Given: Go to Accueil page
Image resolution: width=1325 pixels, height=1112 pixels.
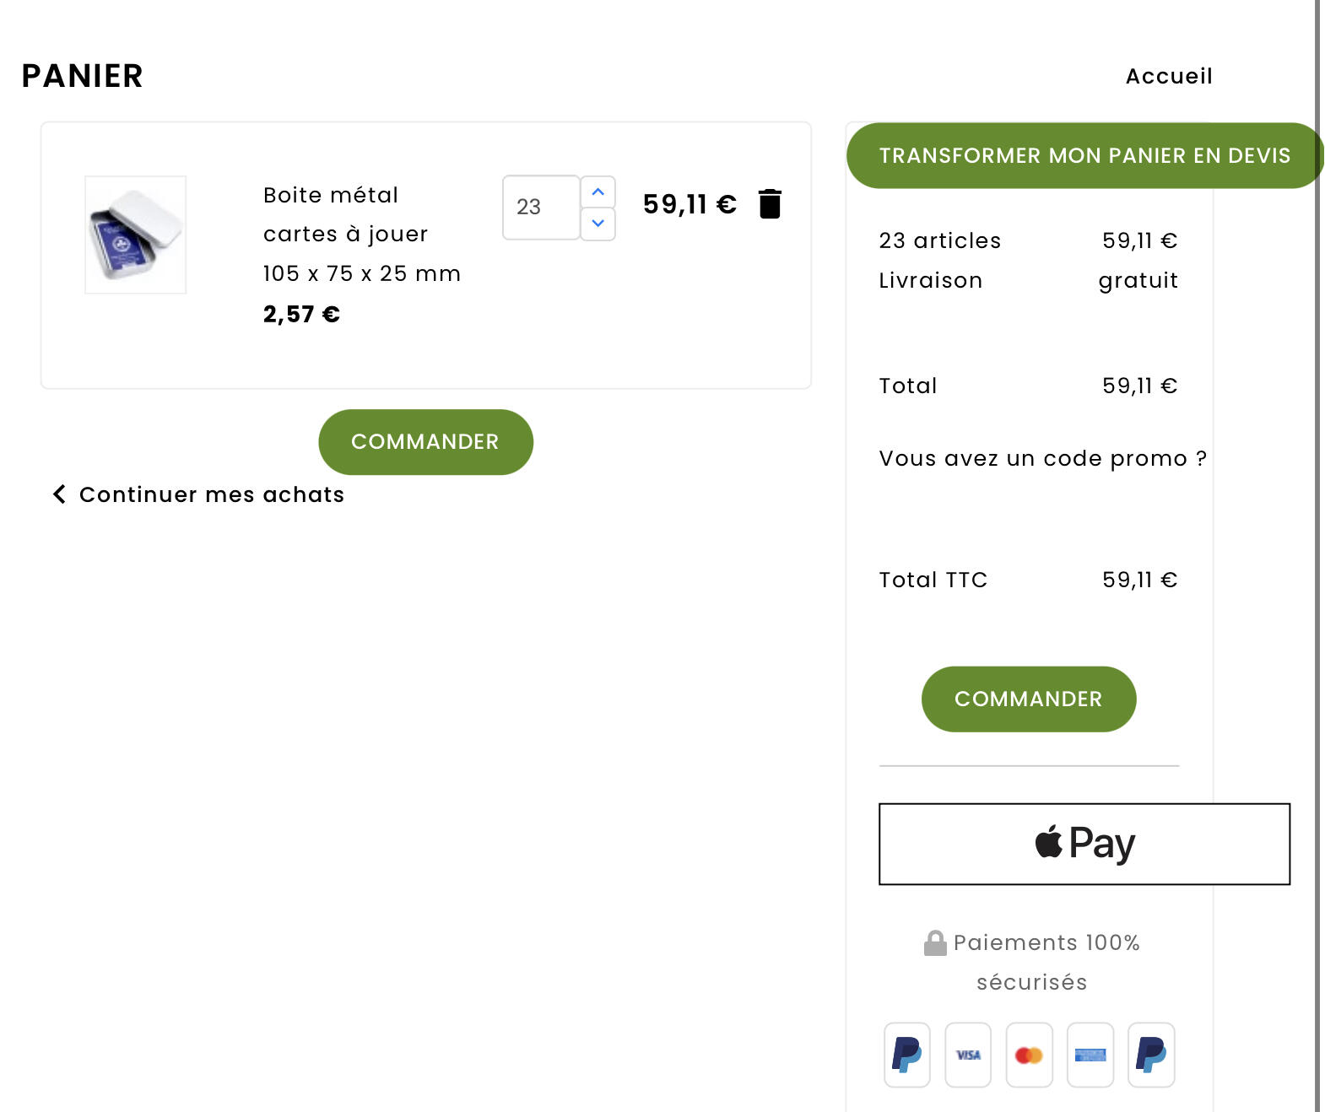Looking at the screenshot, I should coord(1169,77).
